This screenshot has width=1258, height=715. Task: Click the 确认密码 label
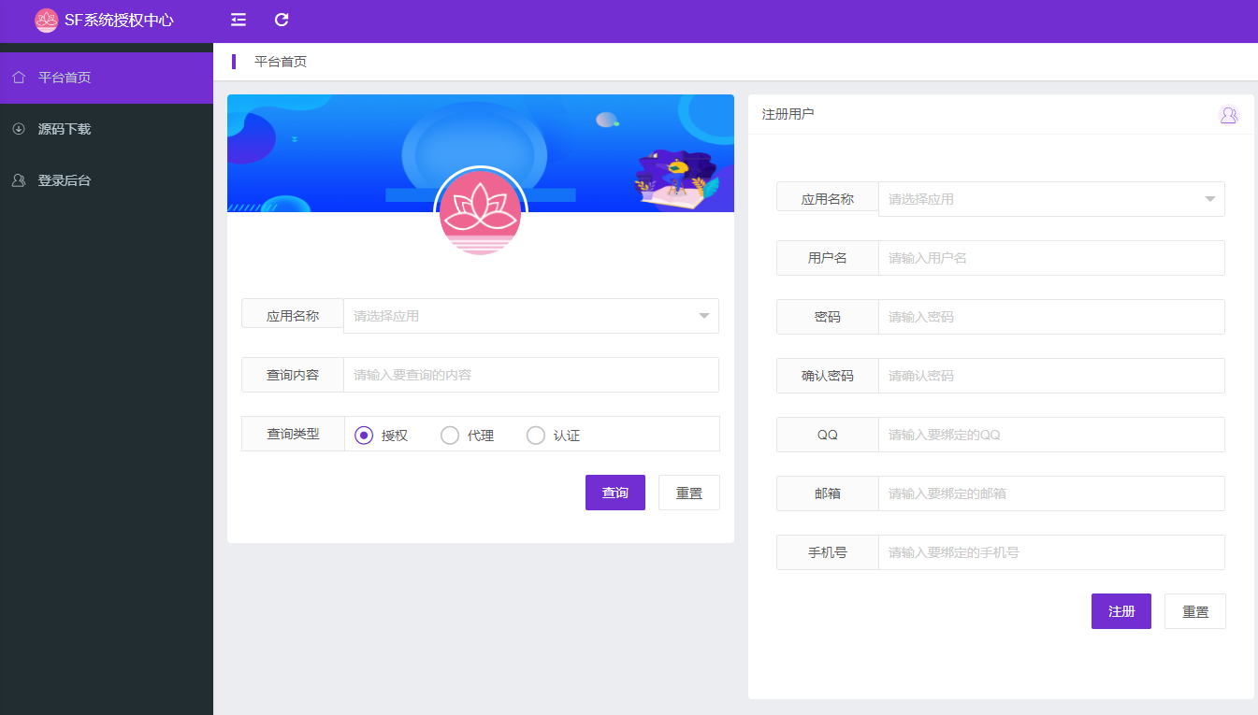[828, 376]
